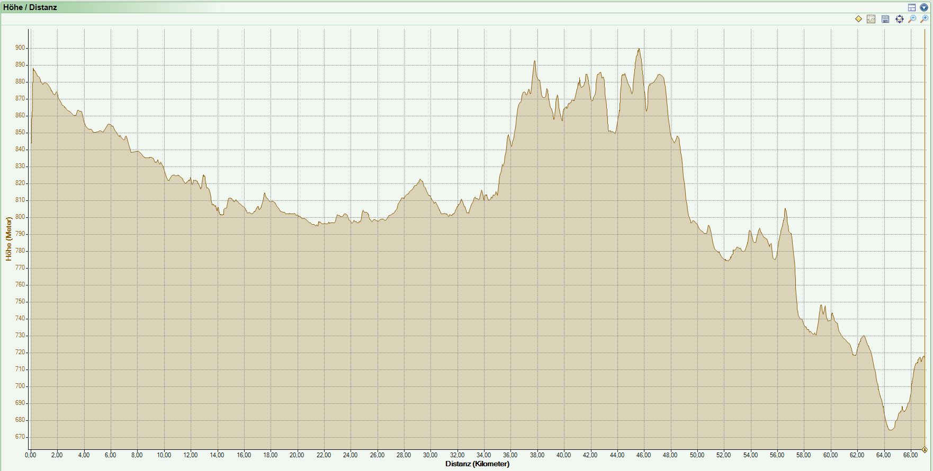This screenshot has height=471, width=933.
Task: Click the 0,00 distance axis tick label
Action: pos(31,455)
